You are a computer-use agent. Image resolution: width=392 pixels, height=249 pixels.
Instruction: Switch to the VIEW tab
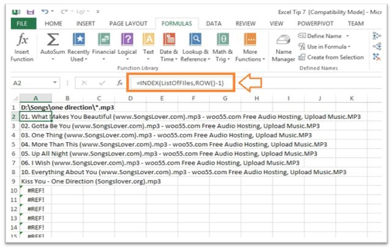pos(276,24)
